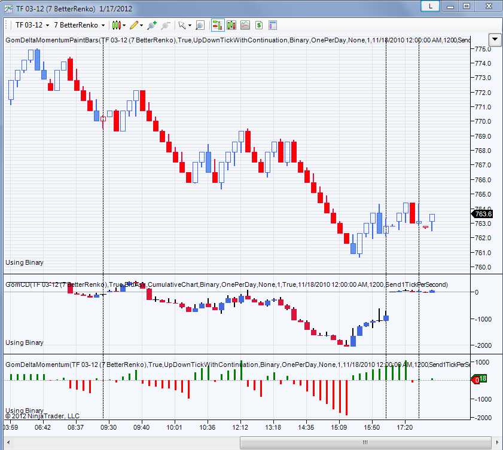Click the chart window icon in title bar

tap(8, 8)
